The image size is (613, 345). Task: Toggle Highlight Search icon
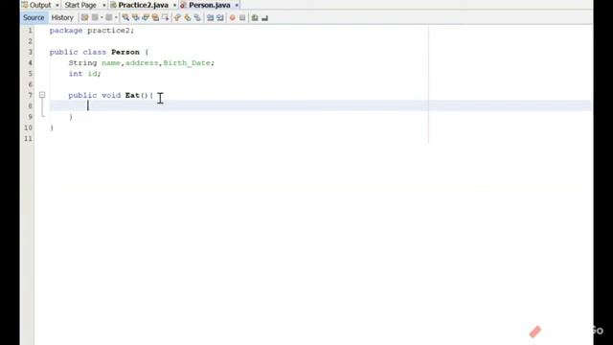point(155,17)
